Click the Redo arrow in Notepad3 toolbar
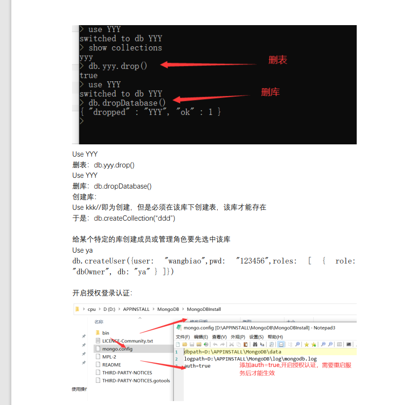 coord(222,344)
